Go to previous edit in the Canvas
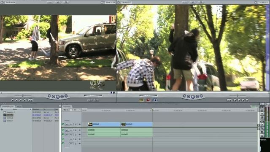The width and height of the screenshot is (270, 152). (185, 96)
